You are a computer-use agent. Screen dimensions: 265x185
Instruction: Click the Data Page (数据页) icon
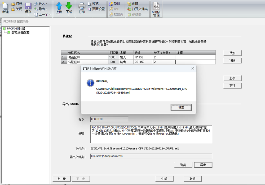coord(111,14)
